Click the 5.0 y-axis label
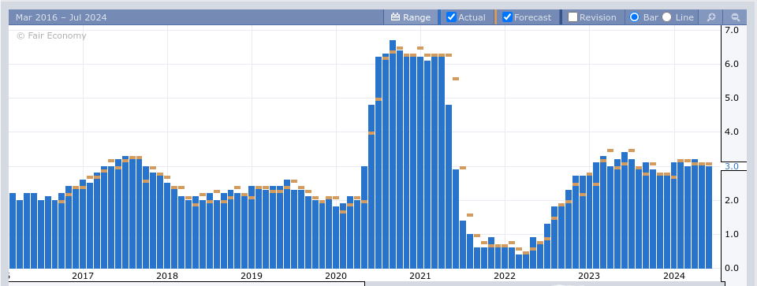The image size is (757, 286). point(733,98)
